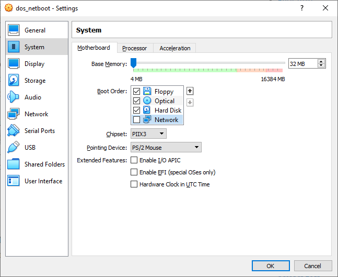Screen dimensions: 338x277
Task: Confirm settings with OK button
Action: (271, 266)
